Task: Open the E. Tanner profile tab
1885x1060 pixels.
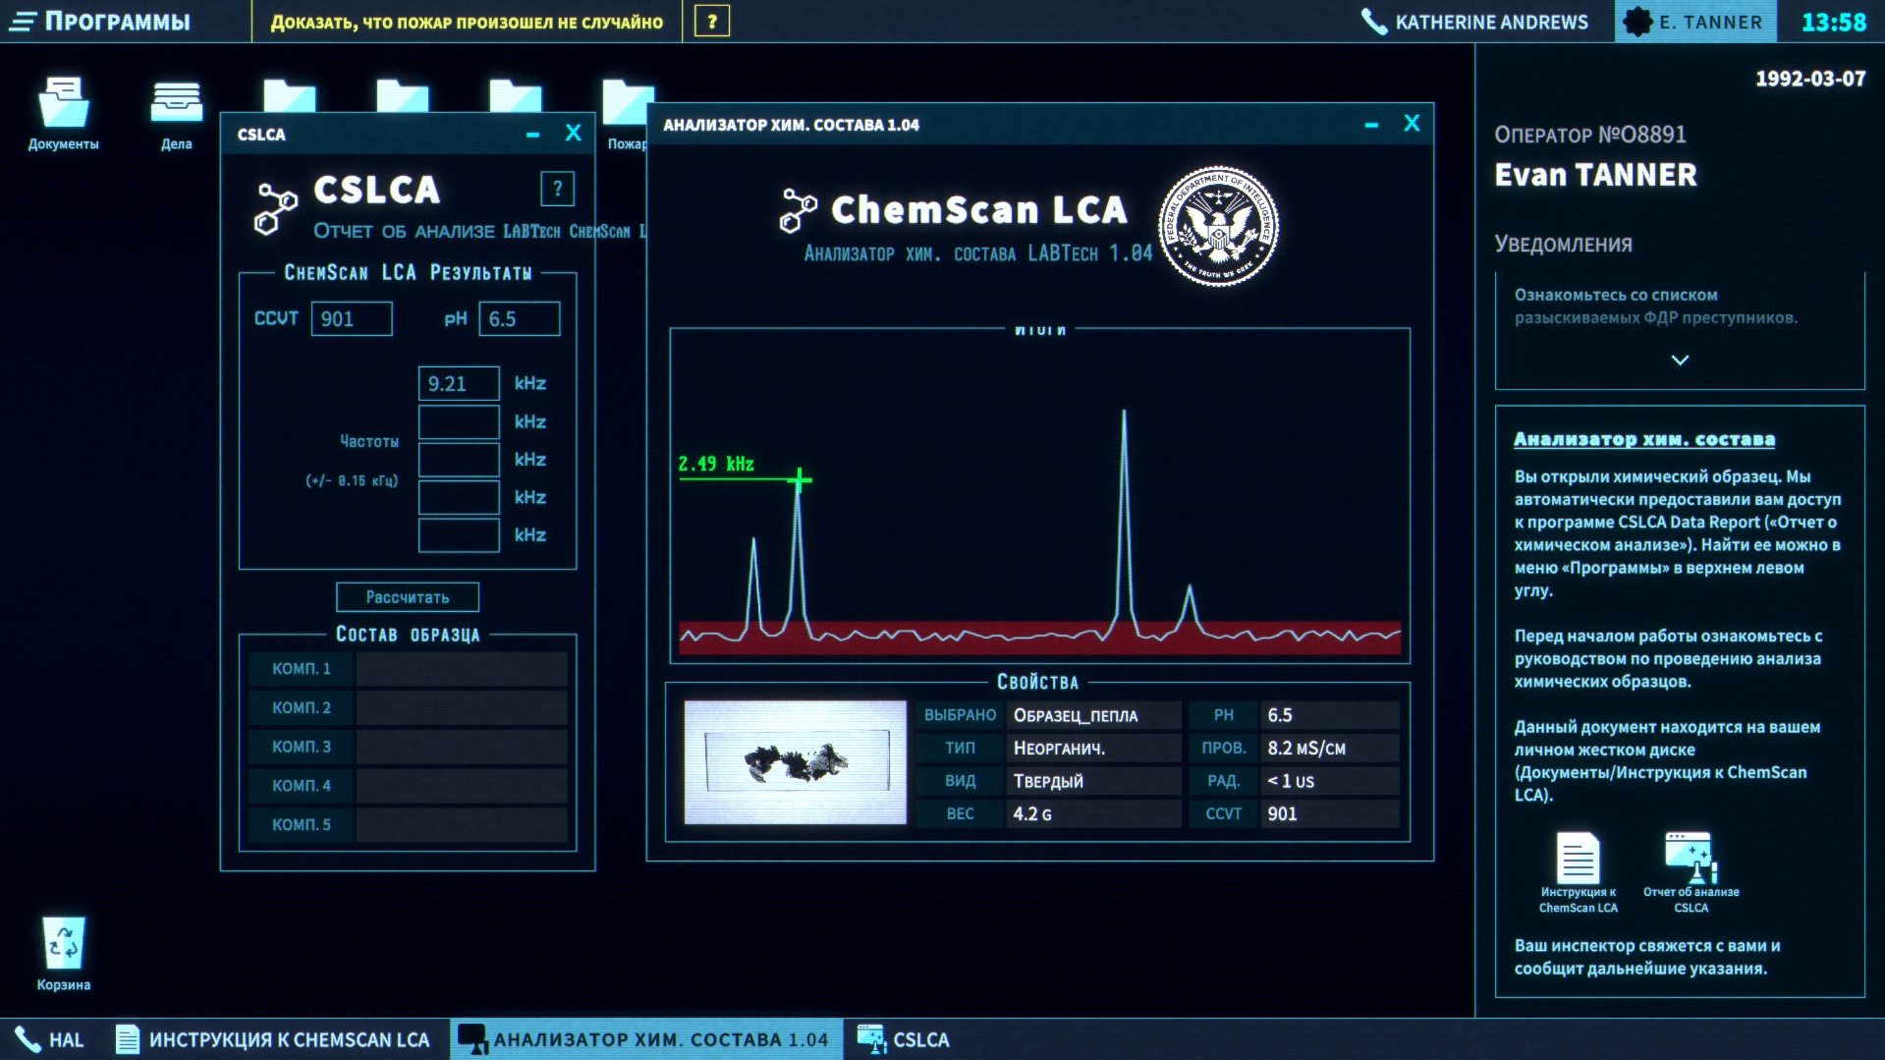Action: 1694,22
